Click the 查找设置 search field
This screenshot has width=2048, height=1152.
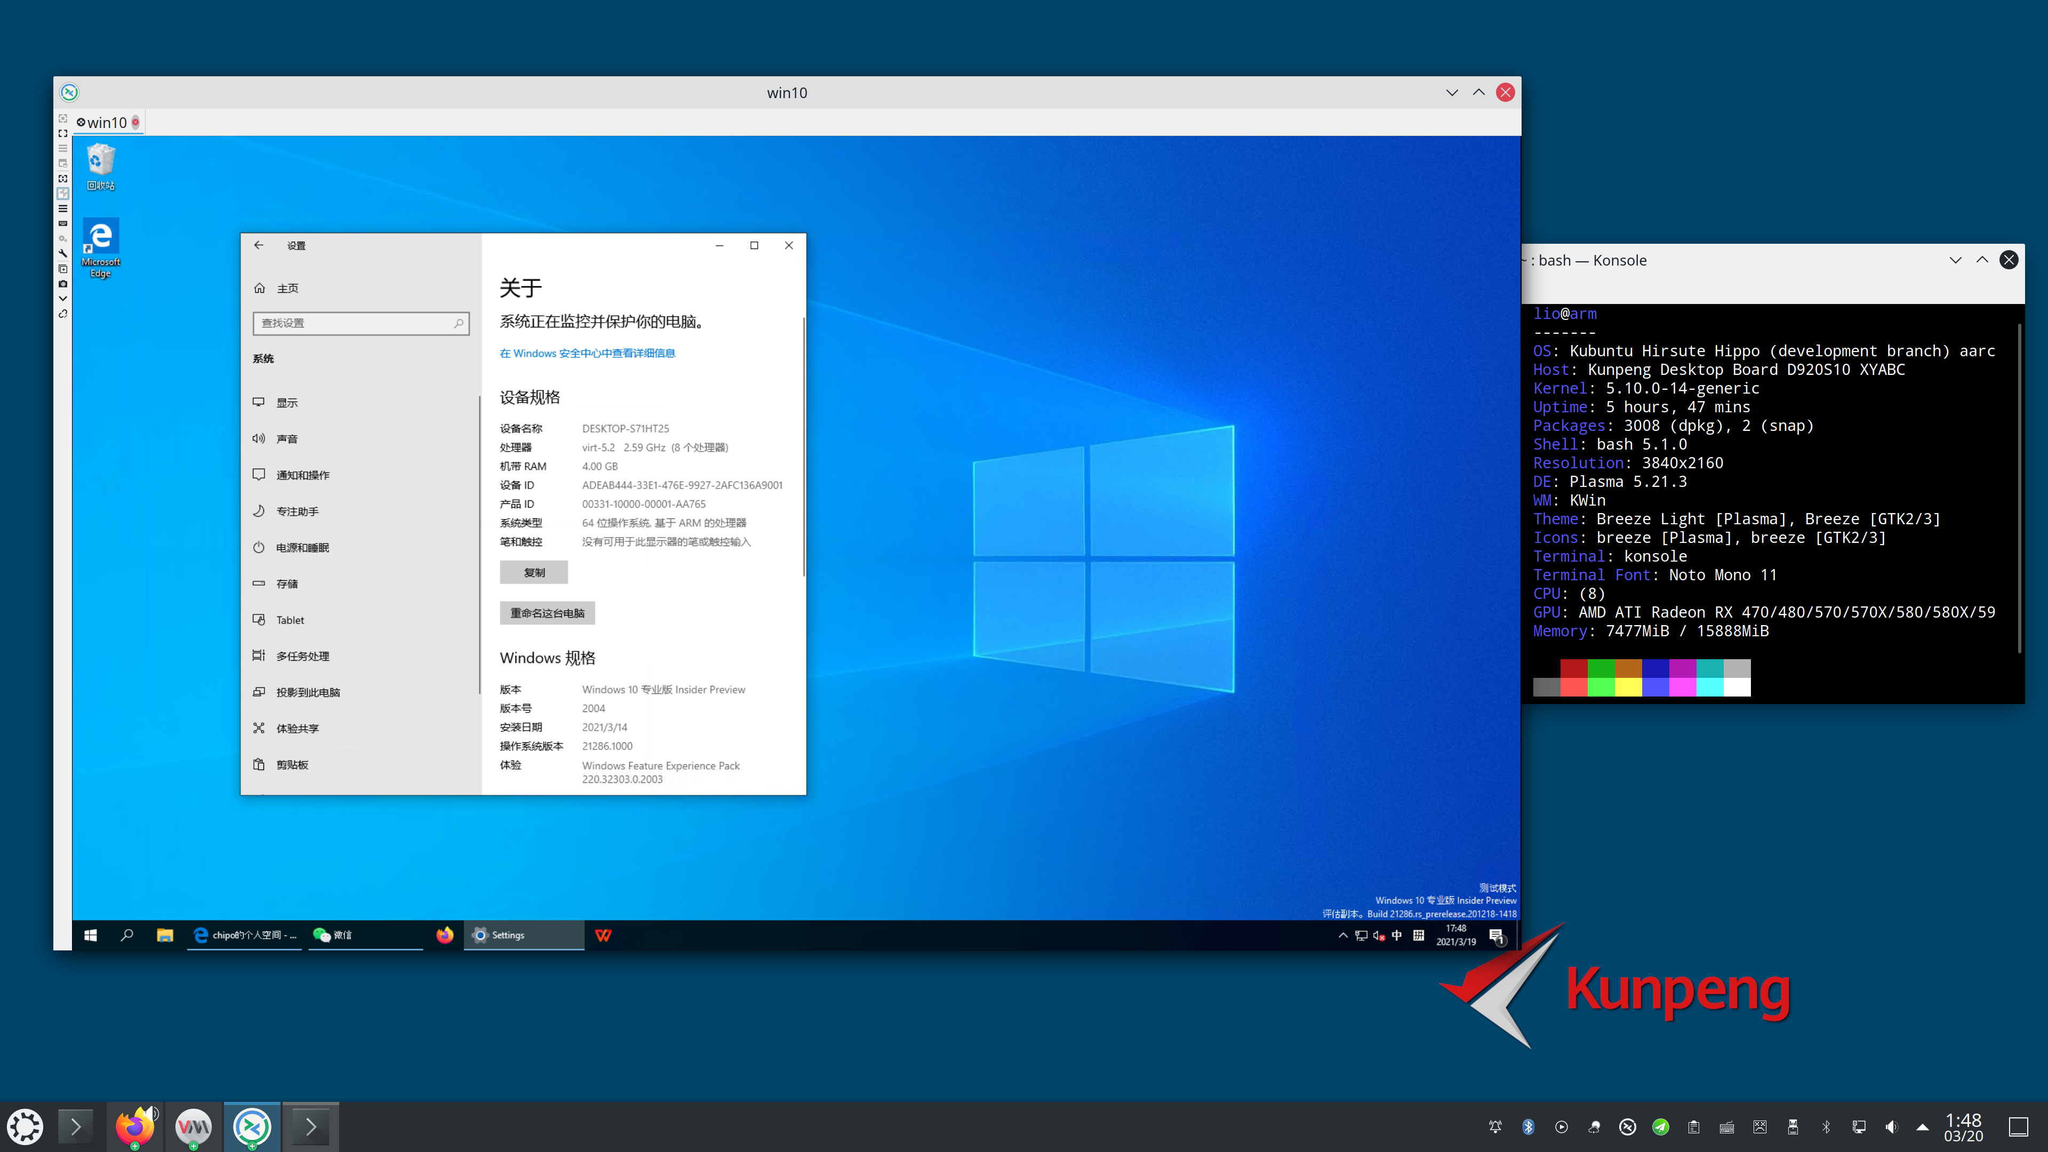coord(361,323)
